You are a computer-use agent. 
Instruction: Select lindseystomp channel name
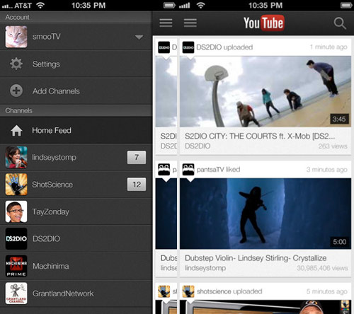point(54,158)
